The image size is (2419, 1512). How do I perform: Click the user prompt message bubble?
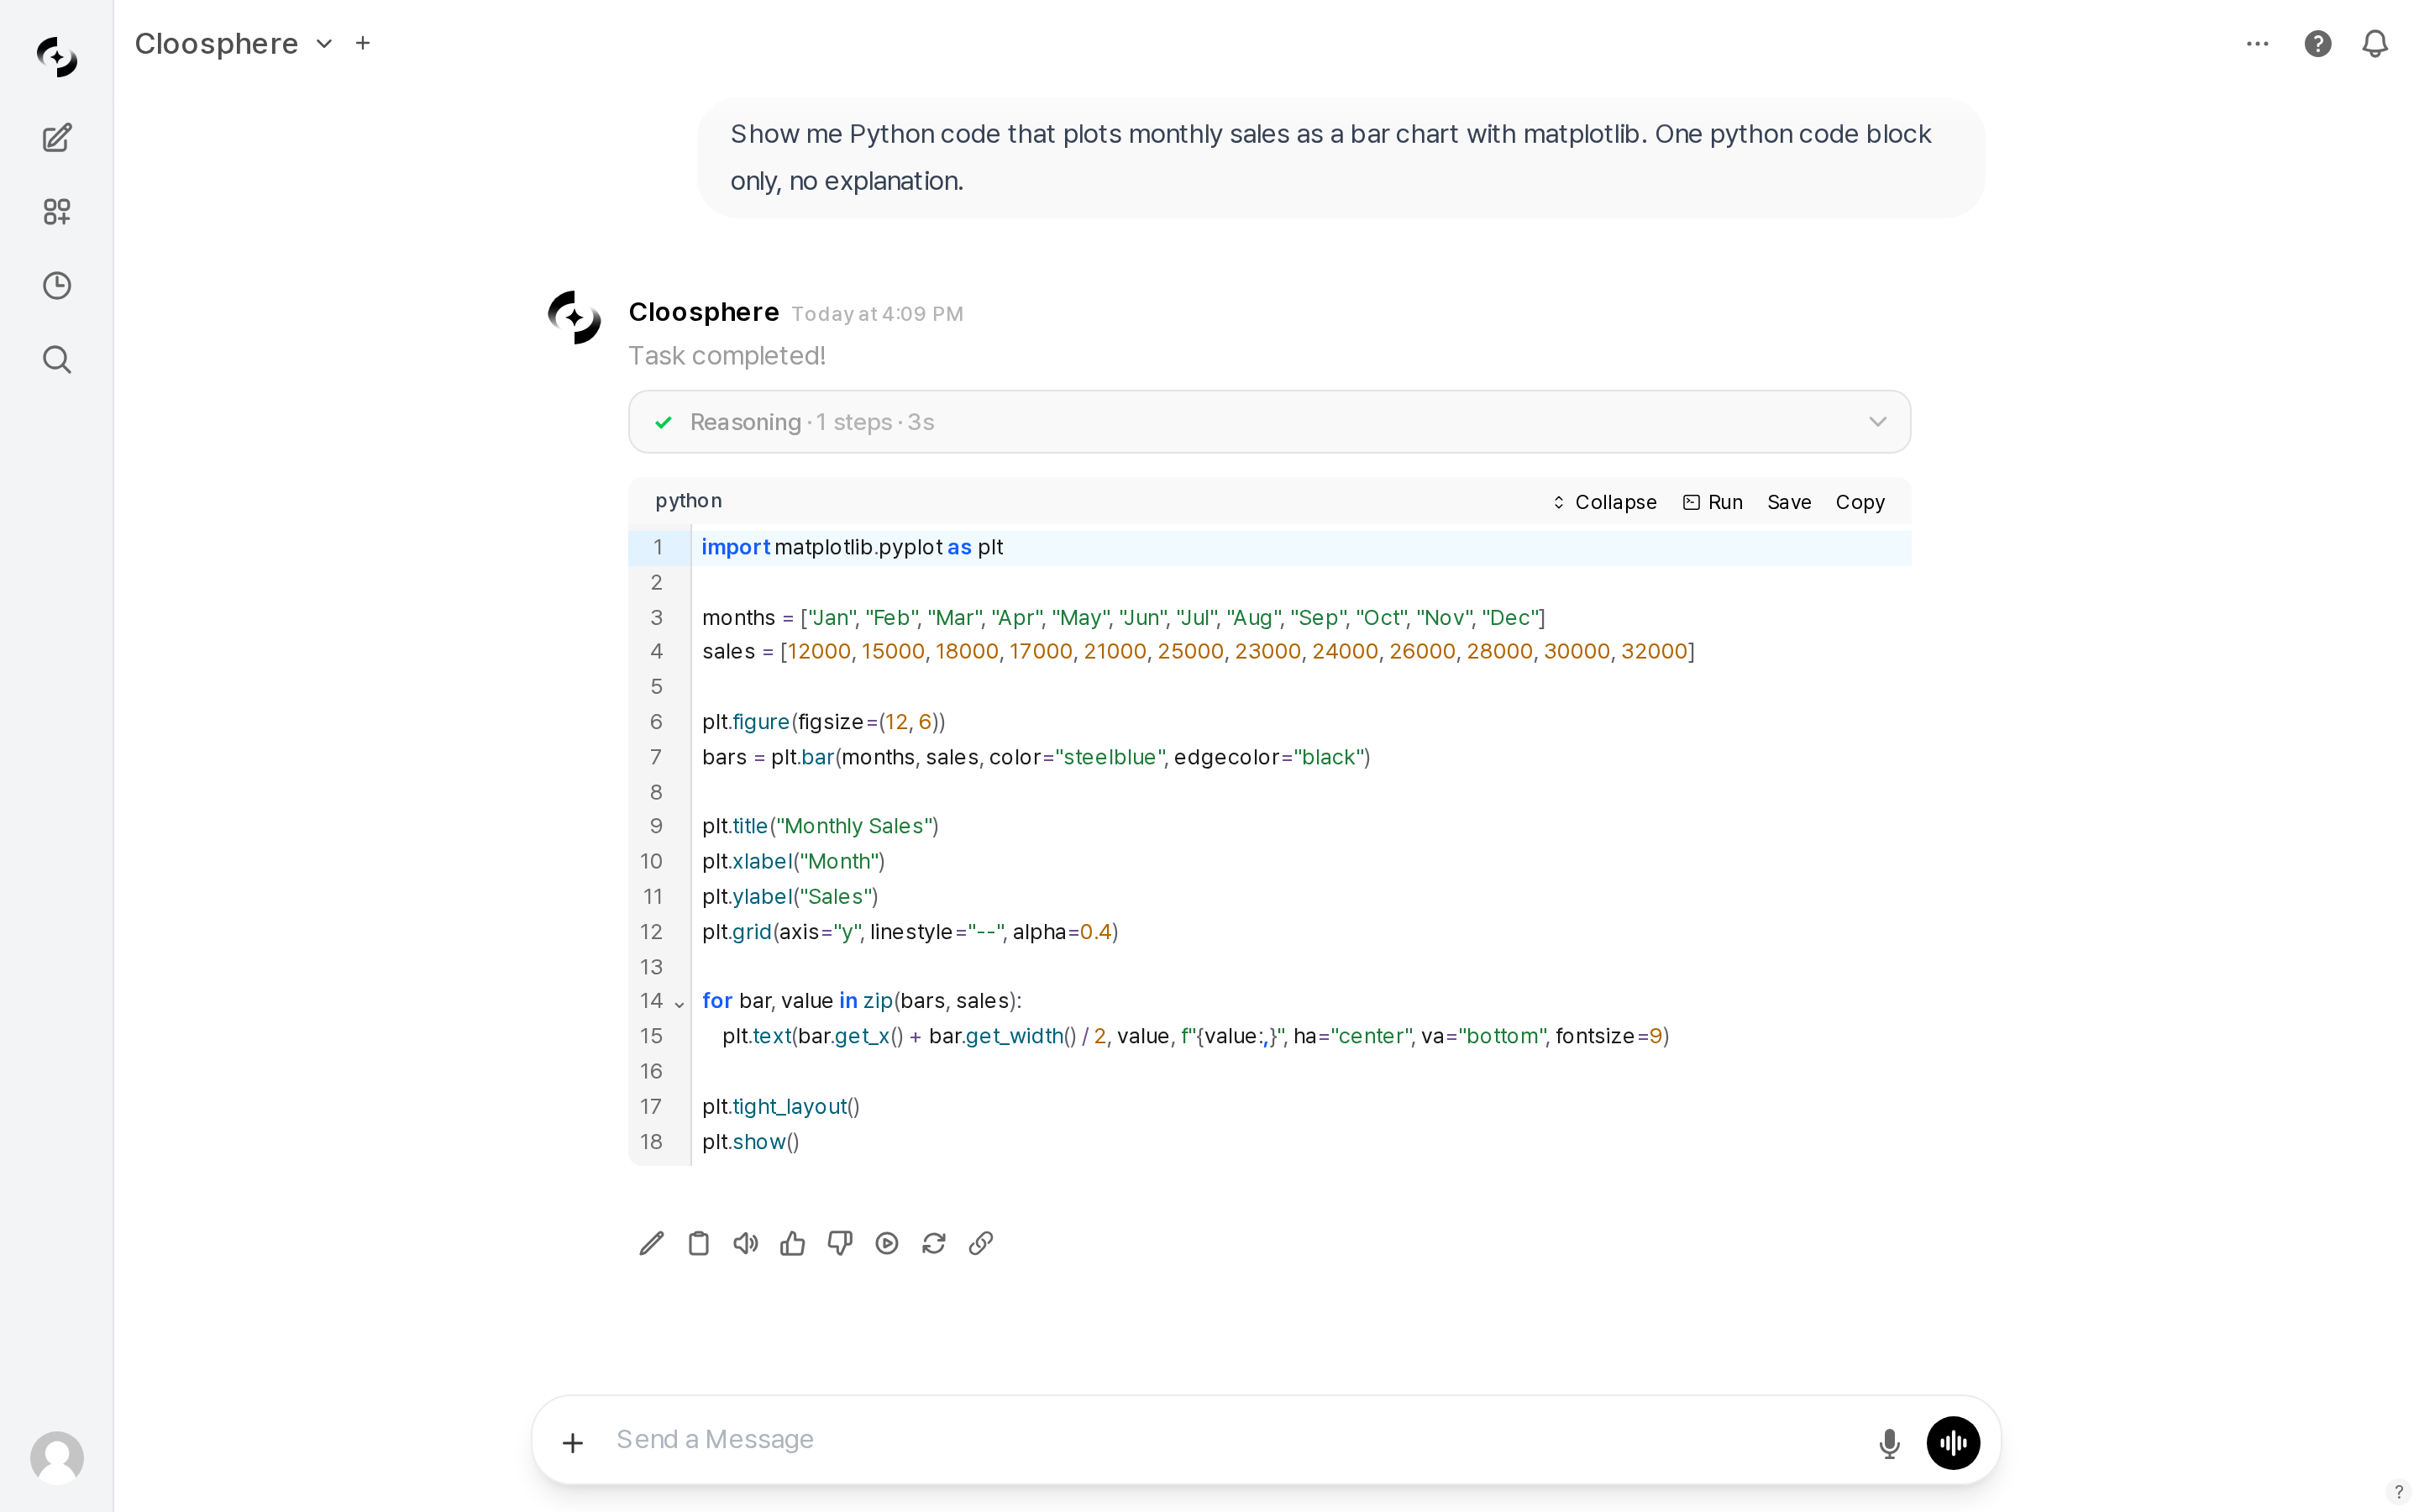(x=1341, y=158)
